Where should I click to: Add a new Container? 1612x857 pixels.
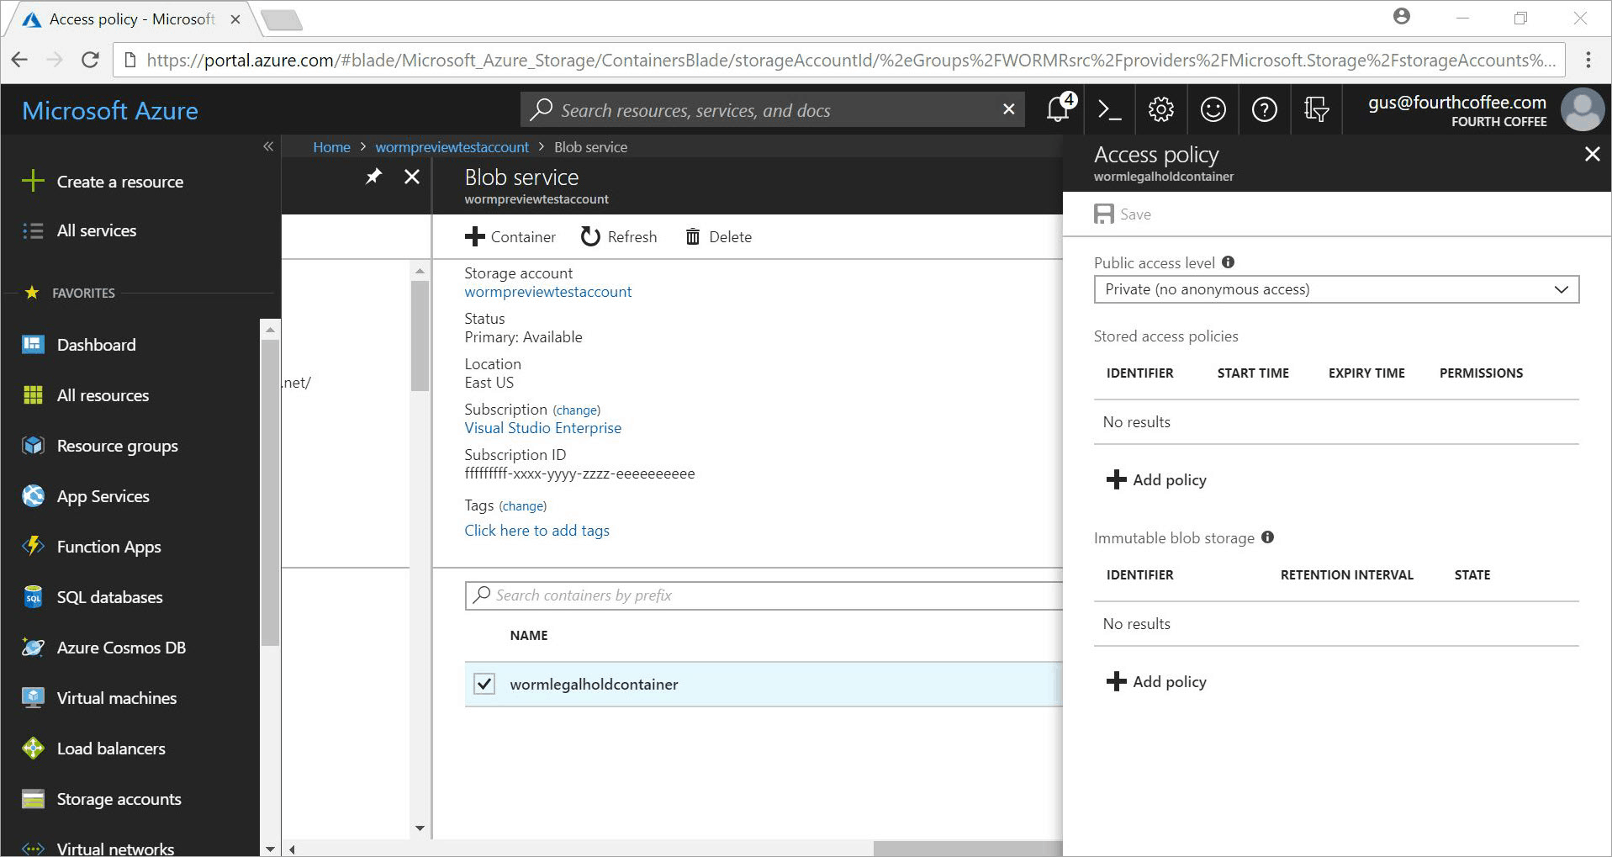(x=510, y=236)
